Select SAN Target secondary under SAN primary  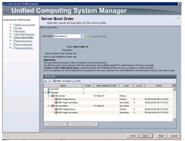[x=108, y=102]
